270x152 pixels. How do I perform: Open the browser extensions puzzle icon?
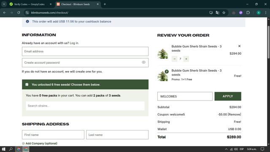(248, 13)
